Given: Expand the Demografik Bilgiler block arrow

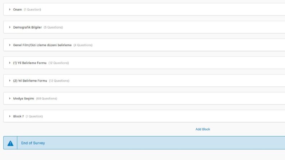Looking at the screenshot, I should pyautogui.click(x=10, y=27).
